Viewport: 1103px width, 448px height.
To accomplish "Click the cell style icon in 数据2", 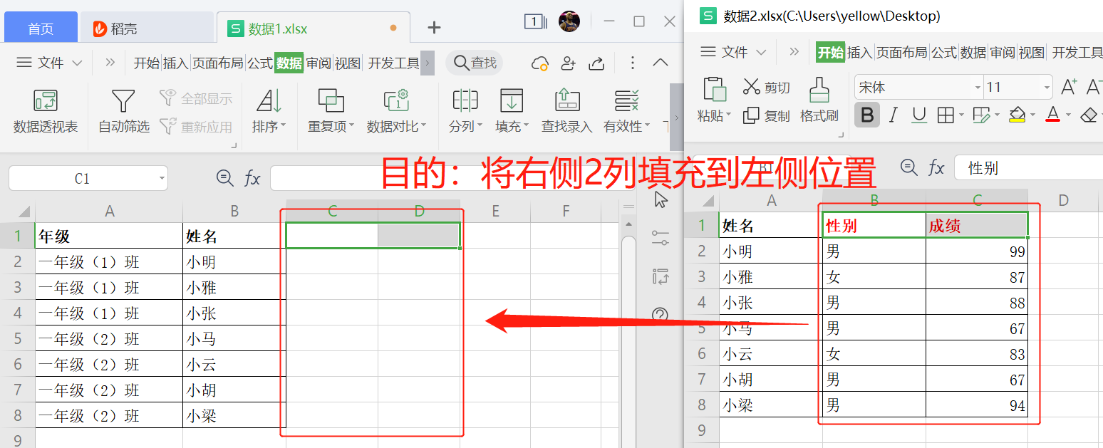I will tap(981, 115).
